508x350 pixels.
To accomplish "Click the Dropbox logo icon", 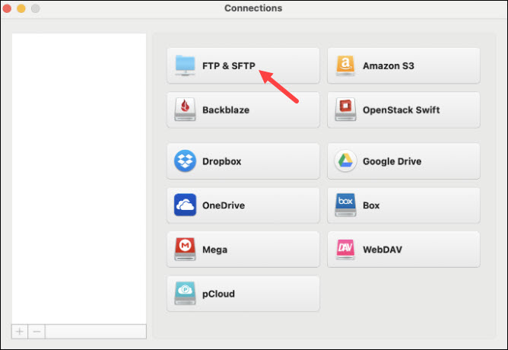I will [185, 161].
